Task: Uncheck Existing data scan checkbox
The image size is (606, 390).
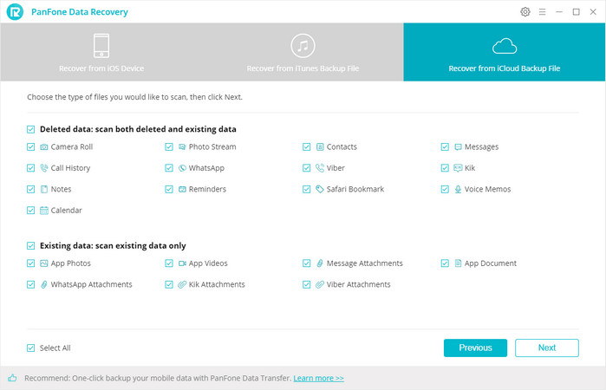Action: [x=31, y=246]
